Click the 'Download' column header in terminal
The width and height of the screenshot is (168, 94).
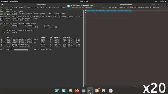66,37
